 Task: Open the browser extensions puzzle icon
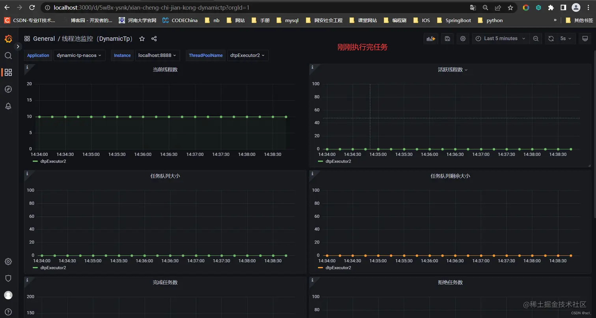[551, 7]
